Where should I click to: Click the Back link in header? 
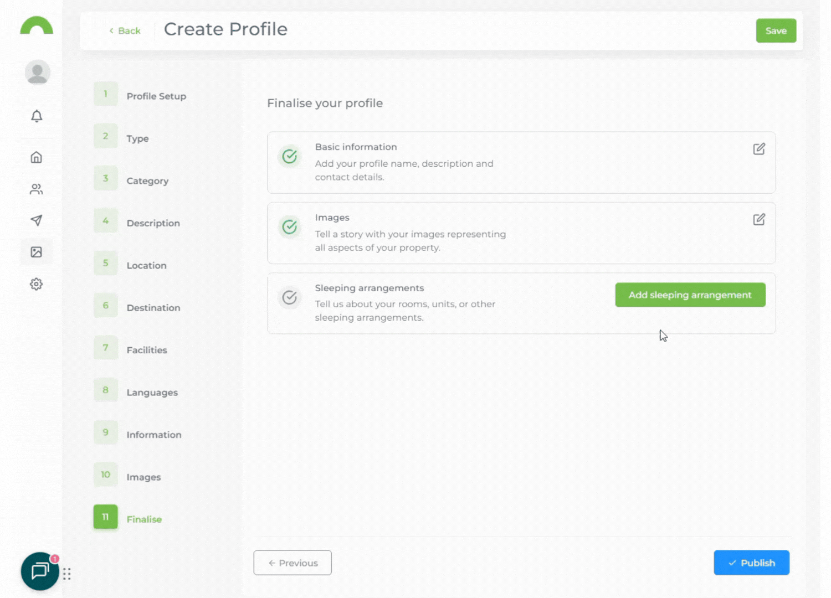click(x=125, y=31)
